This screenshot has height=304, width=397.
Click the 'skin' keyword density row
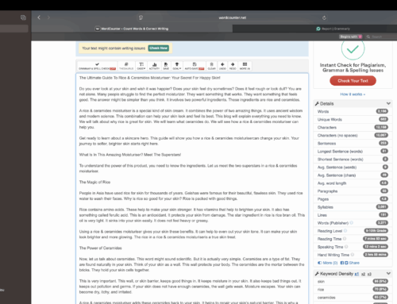point(353,282)
